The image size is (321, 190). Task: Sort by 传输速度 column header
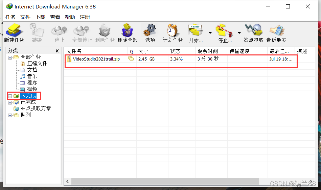(247, 51)
